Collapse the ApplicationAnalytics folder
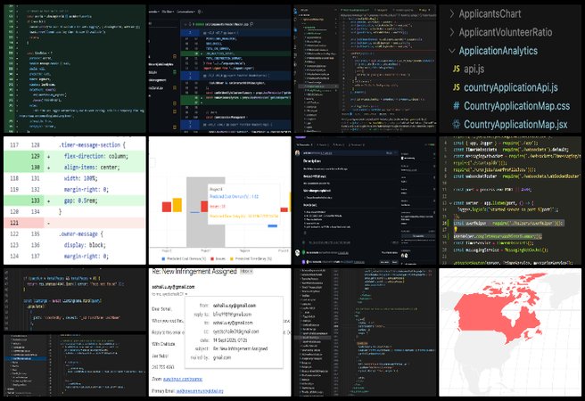Screen dimensions: 585x401 click(x=452, y=51)
